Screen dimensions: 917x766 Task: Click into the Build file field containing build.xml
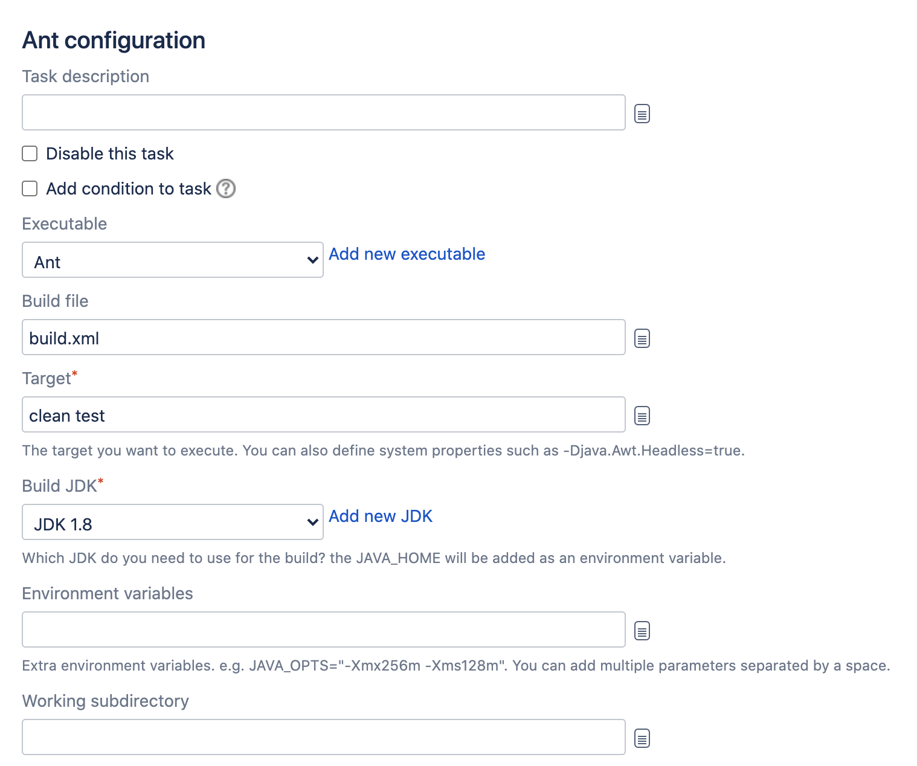tap(323, 337)
